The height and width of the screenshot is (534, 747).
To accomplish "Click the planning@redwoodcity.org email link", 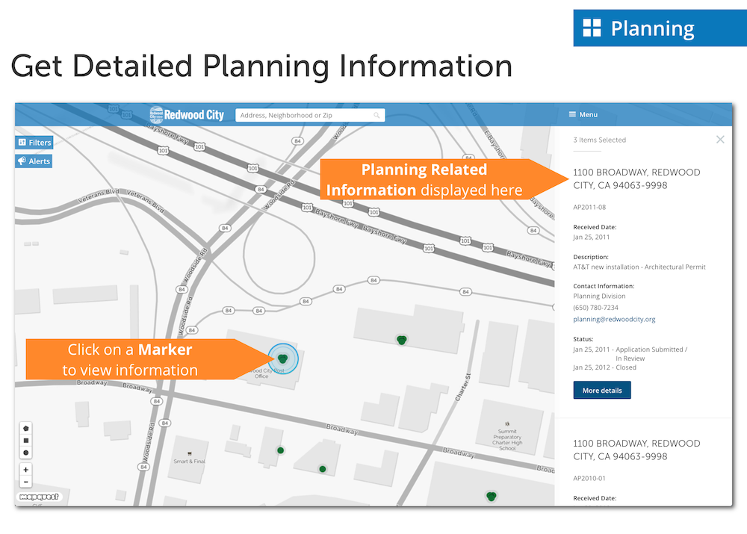I will [614, 319].
